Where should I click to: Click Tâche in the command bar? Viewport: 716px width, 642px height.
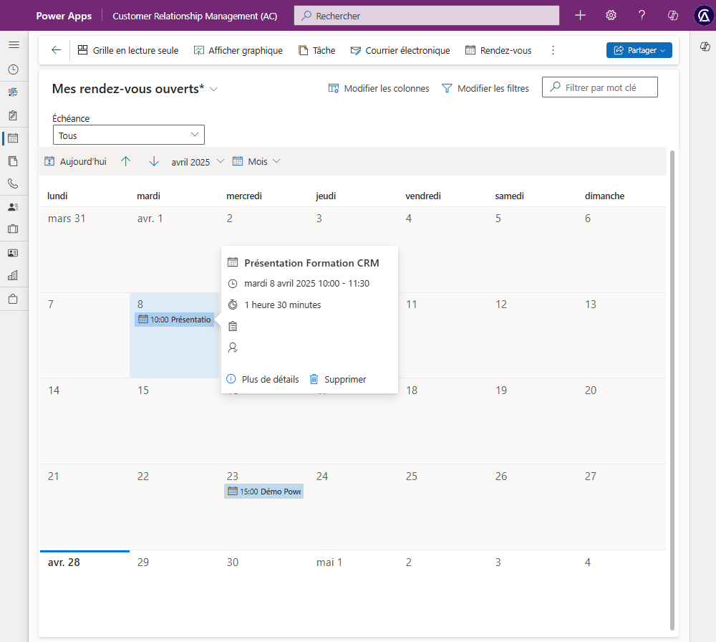point(316,50)
